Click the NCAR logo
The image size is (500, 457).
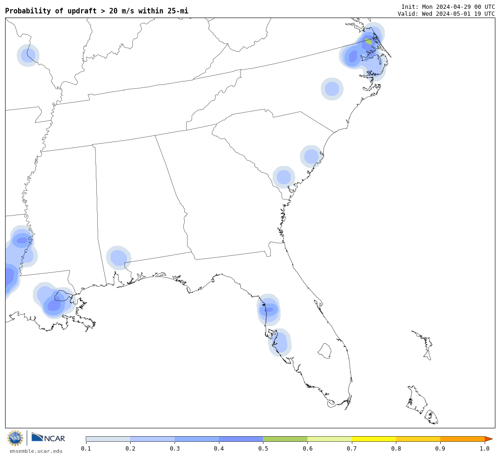coord(48,438)
